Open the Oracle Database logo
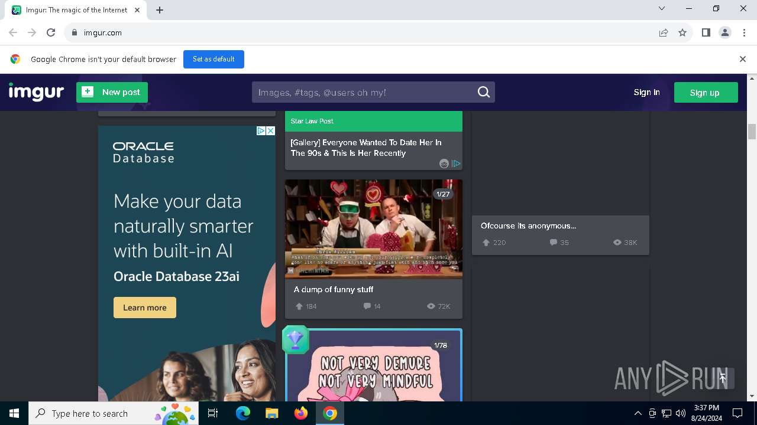757x425 pixels. point(144,152)
